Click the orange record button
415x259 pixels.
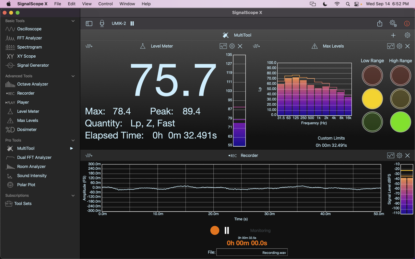click(x=215, y=230)
